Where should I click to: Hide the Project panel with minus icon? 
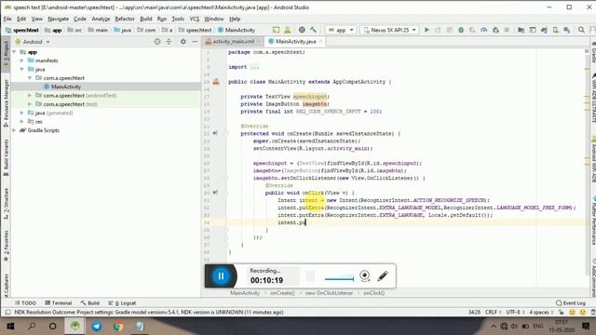[x=195, y=41]
